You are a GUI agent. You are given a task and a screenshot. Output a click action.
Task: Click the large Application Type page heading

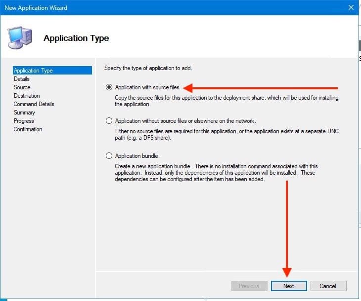(x=76, y=38)
